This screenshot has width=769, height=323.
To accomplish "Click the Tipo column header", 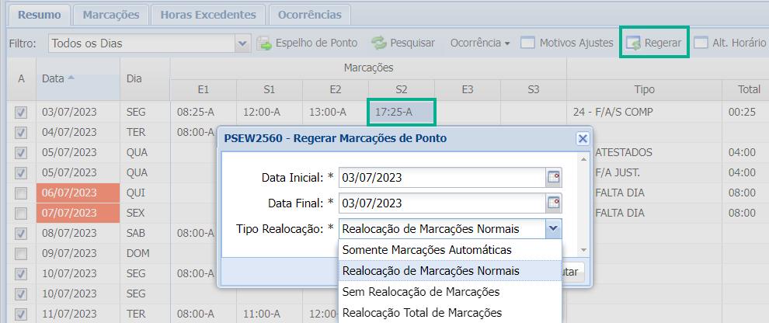I will tap(644, 90).
